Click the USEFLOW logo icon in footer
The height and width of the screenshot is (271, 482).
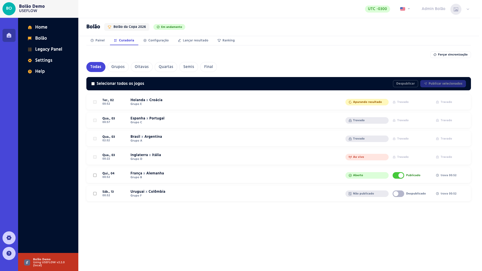[27, 262]
